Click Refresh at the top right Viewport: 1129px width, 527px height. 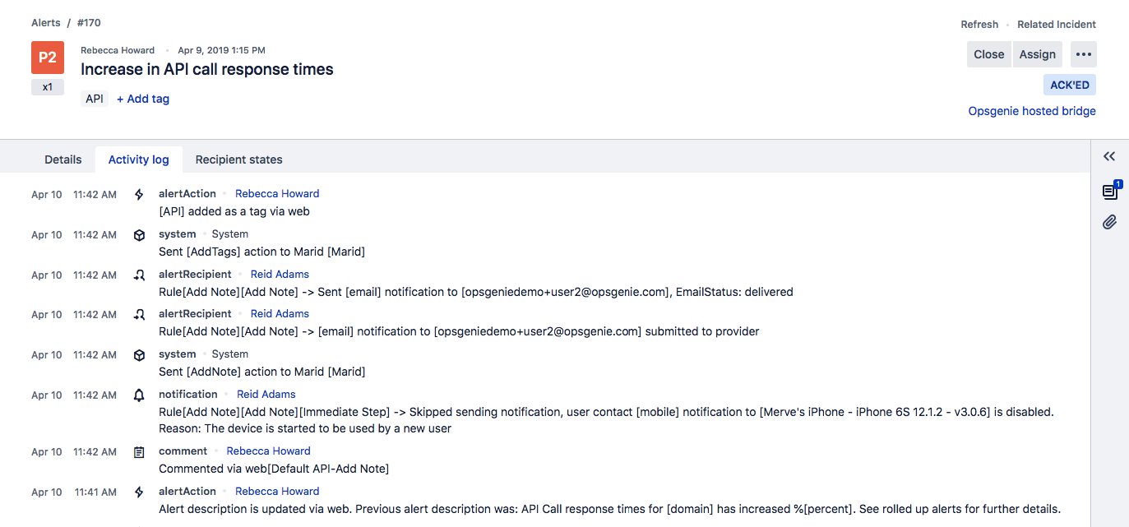(x=979, y=25)
